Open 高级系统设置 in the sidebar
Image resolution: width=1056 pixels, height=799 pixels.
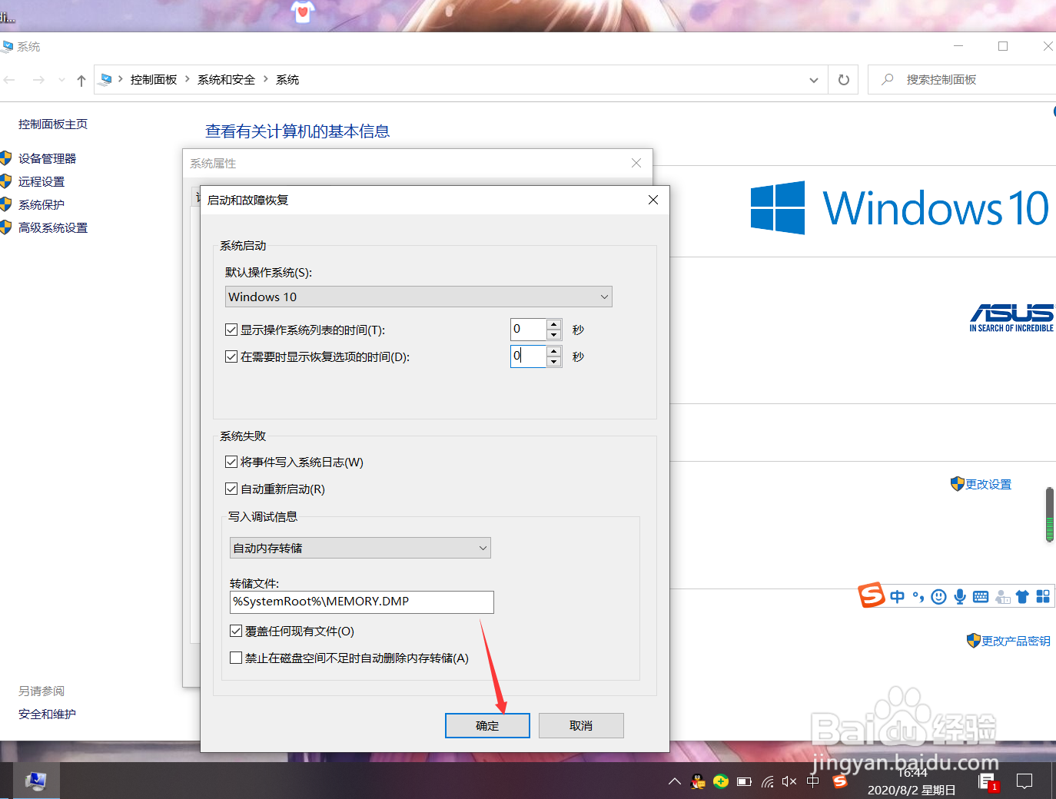(x=53, y=227)
